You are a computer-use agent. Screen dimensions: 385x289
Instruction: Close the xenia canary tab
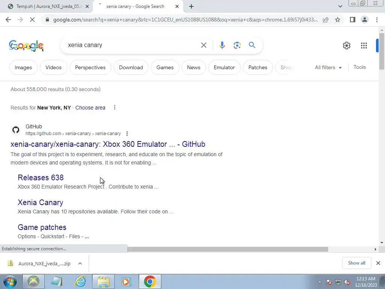[177, 6]
